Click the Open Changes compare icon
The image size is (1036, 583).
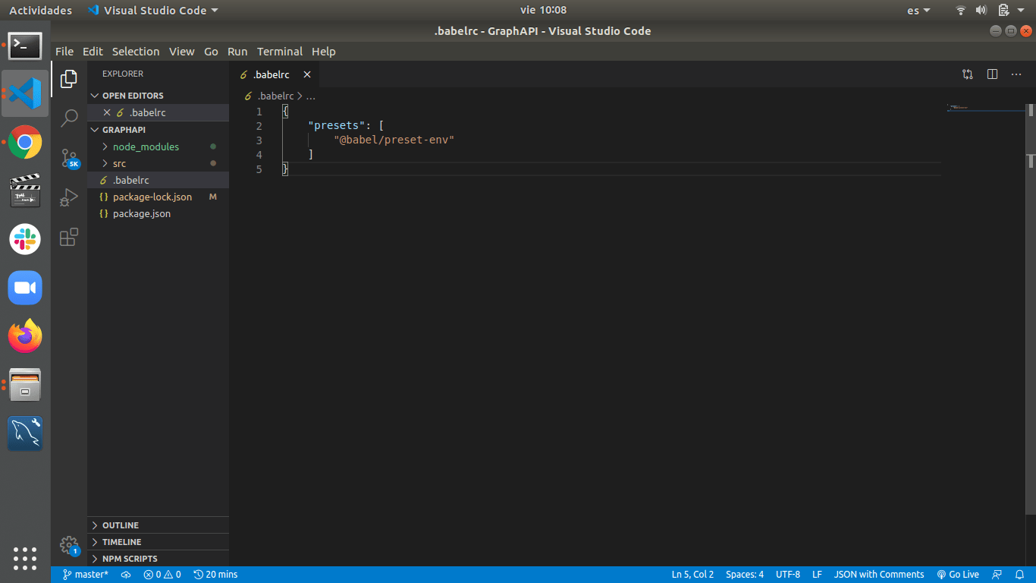pos(968,74)
